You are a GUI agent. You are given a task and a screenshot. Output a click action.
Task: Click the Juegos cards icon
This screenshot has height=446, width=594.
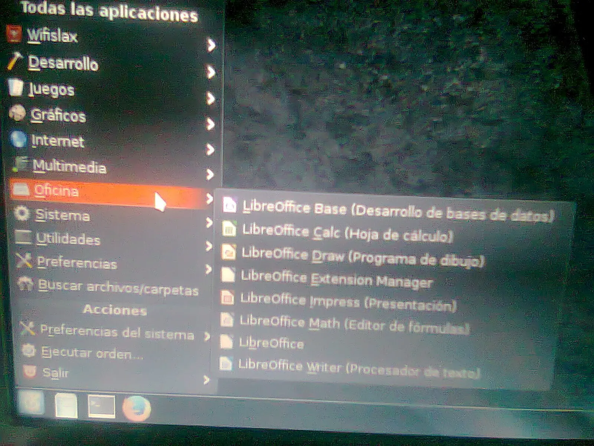16,88
